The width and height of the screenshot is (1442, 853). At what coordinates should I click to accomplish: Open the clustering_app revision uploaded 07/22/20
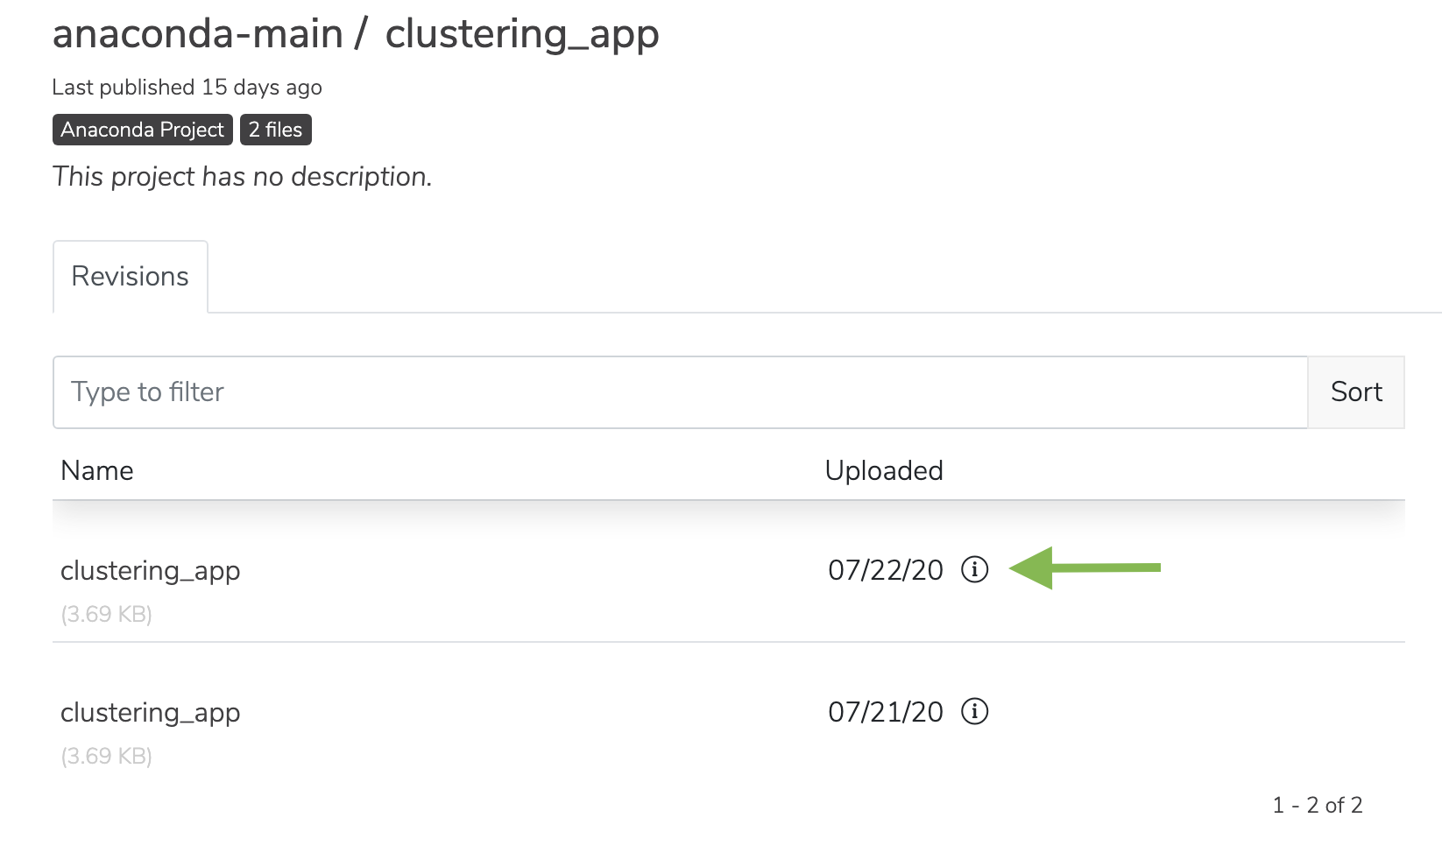click(151, 571)
